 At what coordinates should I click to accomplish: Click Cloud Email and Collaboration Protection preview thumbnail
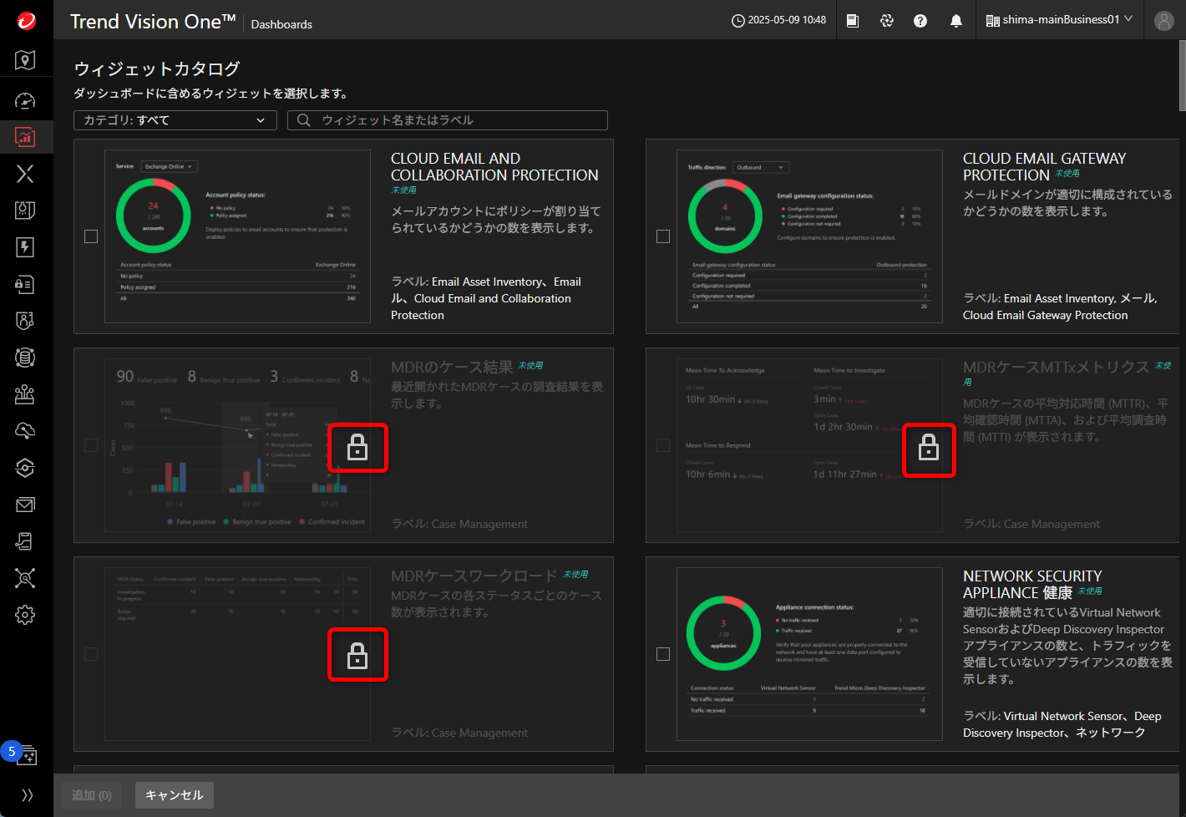(x=237, y=236)
